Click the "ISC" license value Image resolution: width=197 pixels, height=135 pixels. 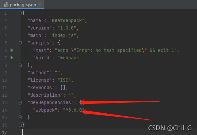tap(64, 80)
